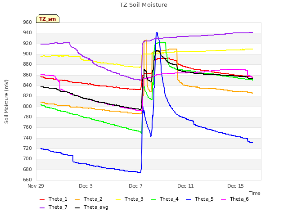The image size is (288, 216).
Task: Click the Dec 11 x-axis tick label
Action: coord(185,186)
